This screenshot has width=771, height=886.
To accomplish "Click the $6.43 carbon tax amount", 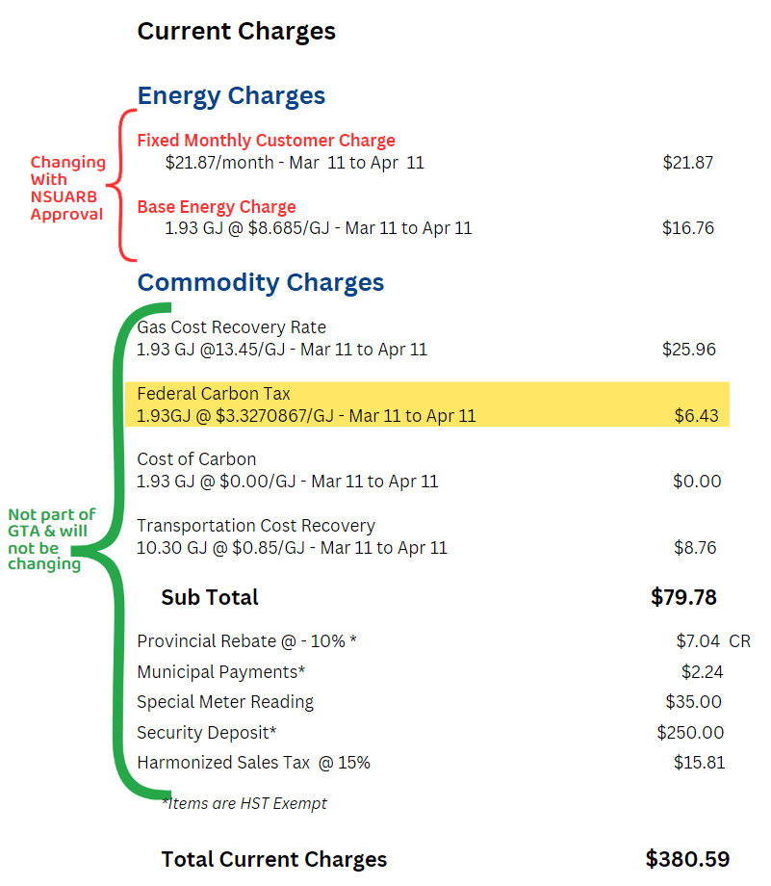I will (x=695, y=415).
